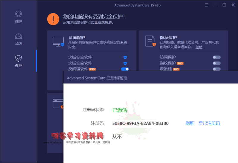Click the orange exclamation warning icon
238x163 pixels.
[x=53, y=19]
